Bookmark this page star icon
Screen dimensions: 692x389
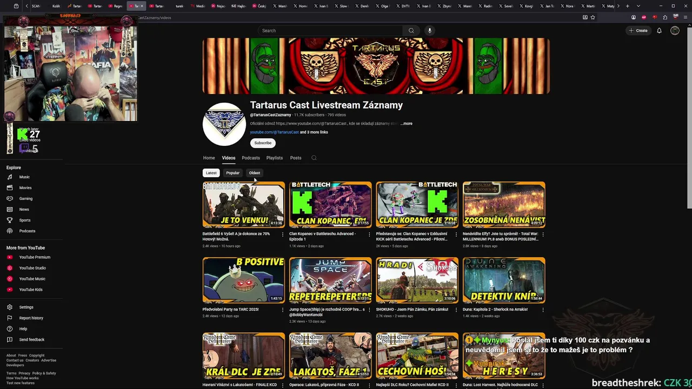593,17
